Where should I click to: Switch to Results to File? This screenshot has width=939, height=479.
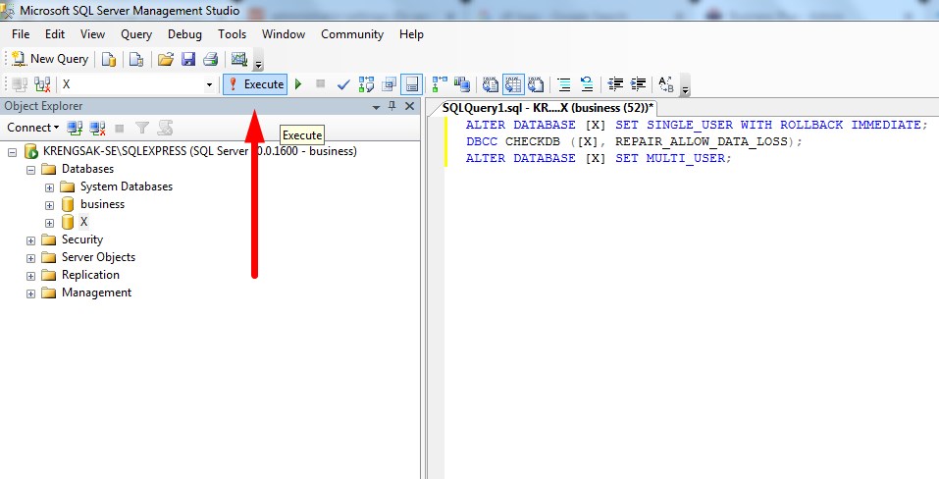[x=536, y=84]
